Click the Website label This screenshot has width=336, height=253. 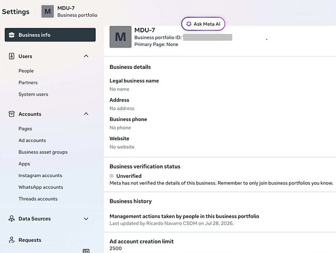pyautogui.click(x=119, y=138)
